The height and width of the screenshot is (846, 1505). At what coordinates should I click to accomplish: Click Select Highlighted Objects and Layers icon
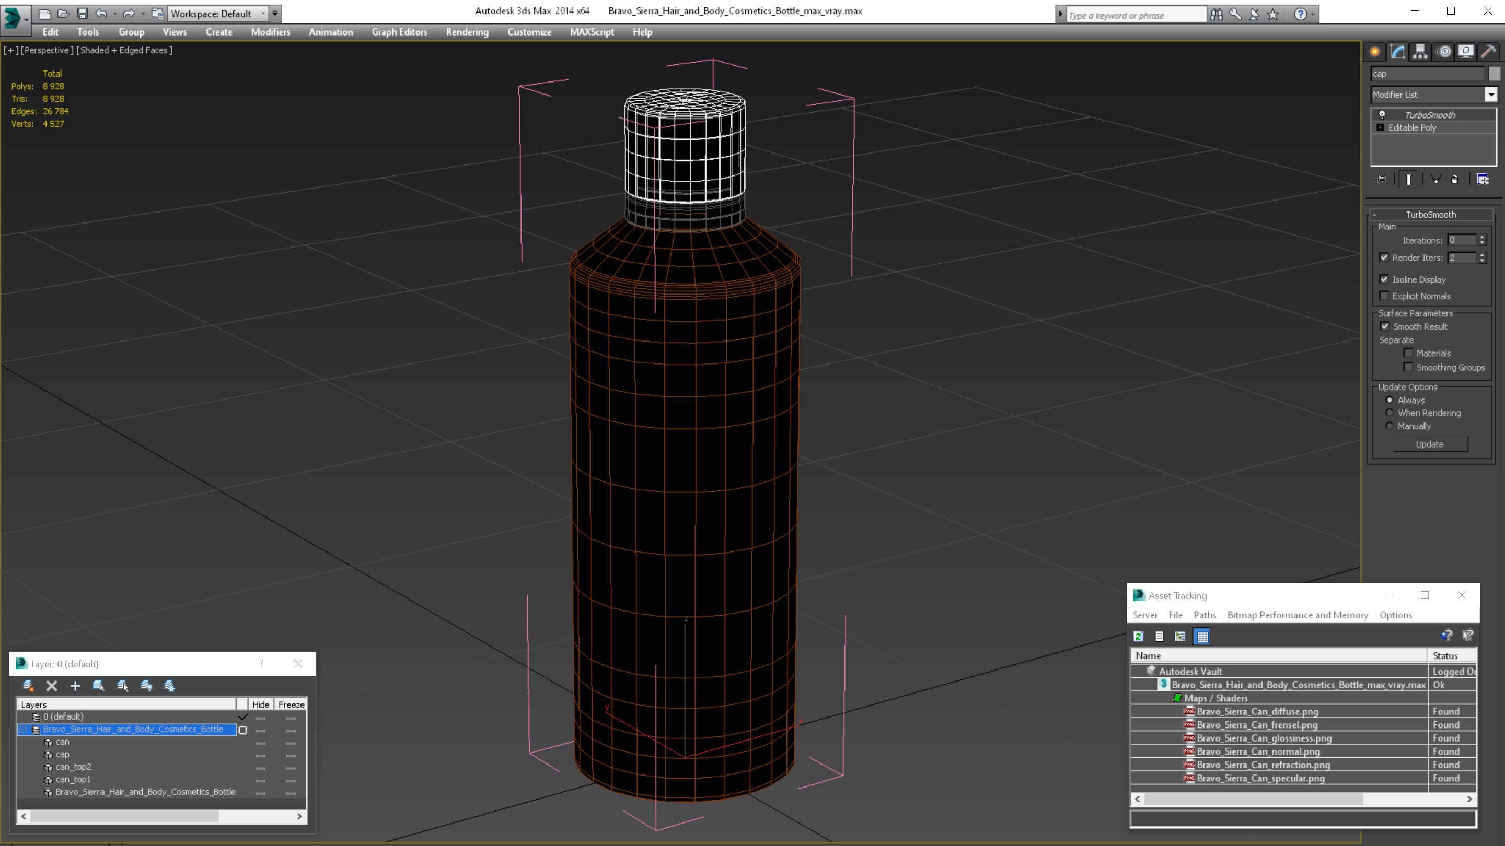point(99,686)
